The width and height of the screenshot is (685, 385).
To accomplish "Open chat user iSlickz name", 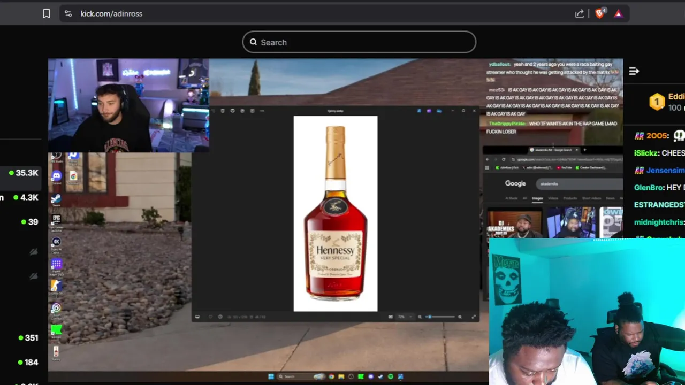I will [646, 153].
